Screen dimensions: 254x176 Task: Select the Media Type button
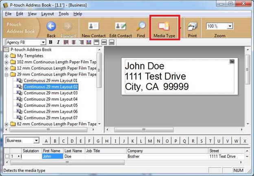click(164, 28)
